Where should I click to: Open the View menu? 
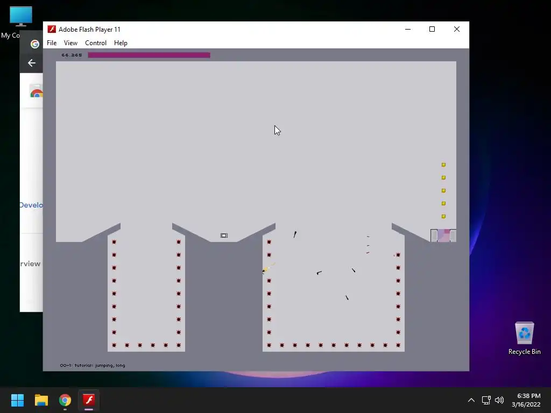pos(70,43)
